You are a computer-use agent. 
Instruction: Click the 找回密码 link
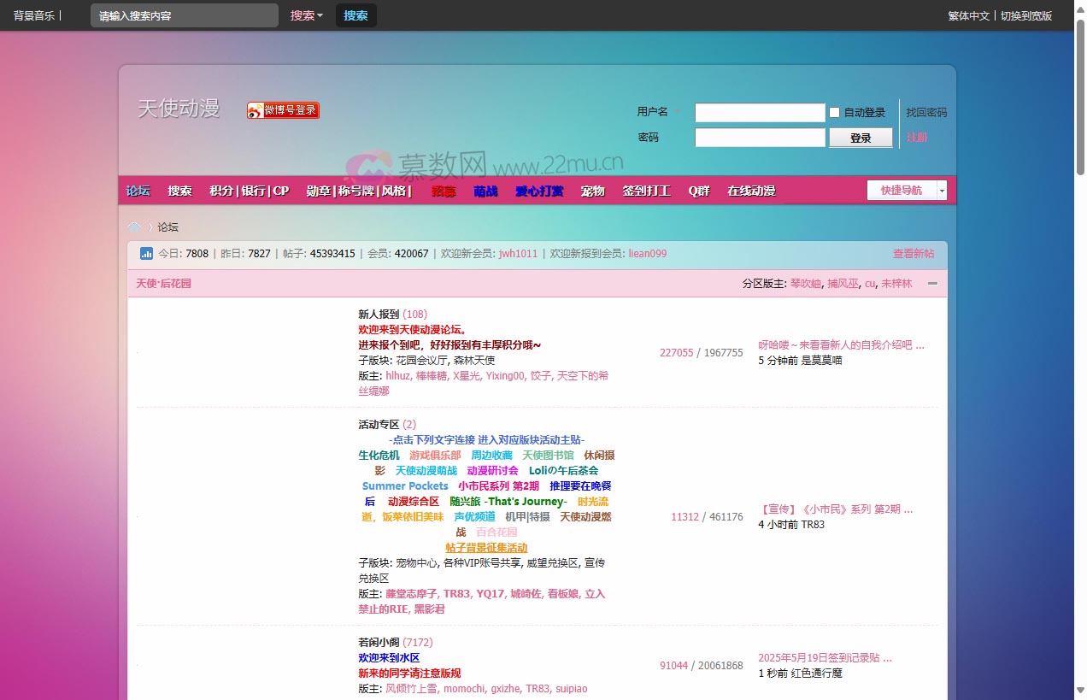(926, 113)
